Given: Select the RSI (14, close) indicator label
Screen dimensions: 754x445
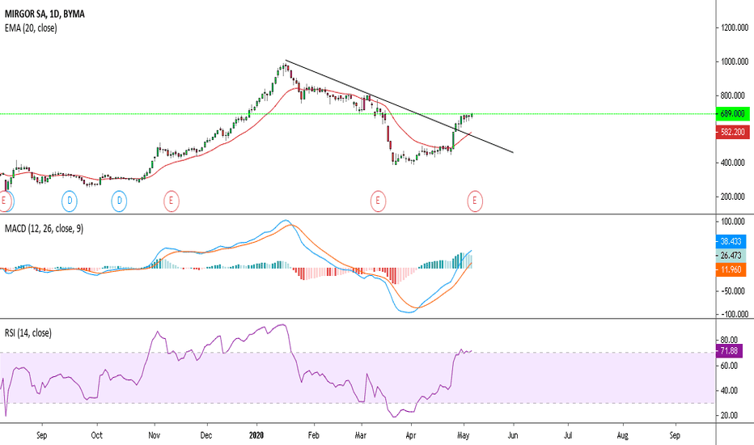Looking at the screenshot, I should (28, 333).
